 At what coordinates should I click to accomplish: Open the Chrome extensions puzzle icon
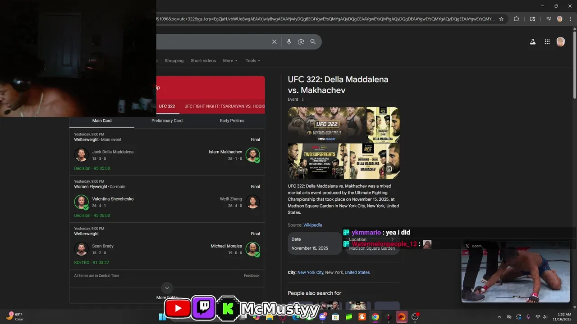(517, 19)
